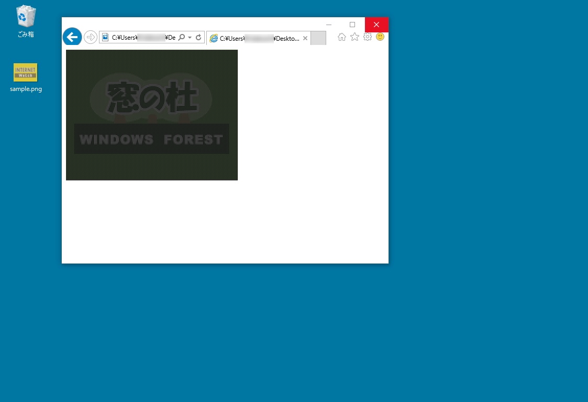Click the Back navigation button
This screenshot has width=588, height=402.
[x=72, y=37]
